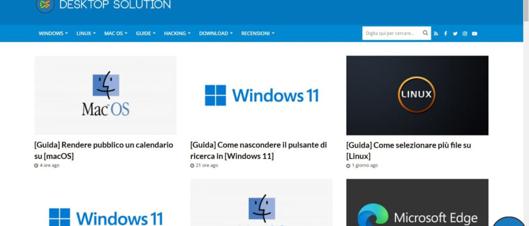Expand the LINUX menu
529x226 pixels.
coord(86,33)
